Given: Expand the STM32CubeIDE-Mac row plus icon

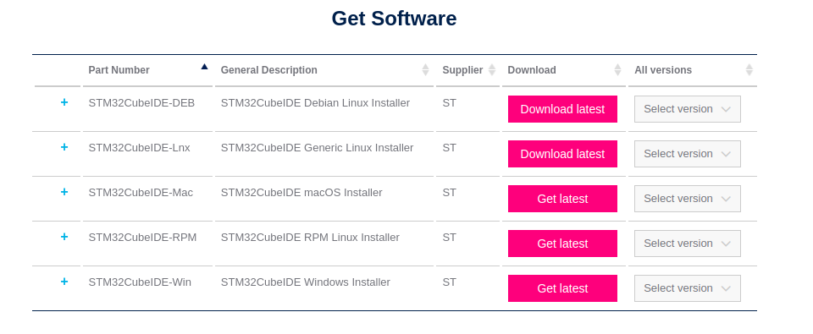Looking at the screenshot, I should tap(64, 192).
